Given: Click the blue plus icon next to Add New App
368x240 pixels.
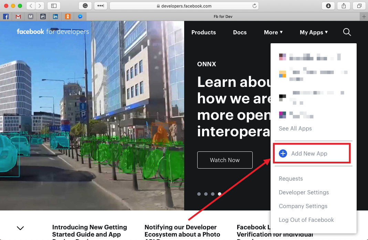Looking at the screenshot, I should 283,153.
